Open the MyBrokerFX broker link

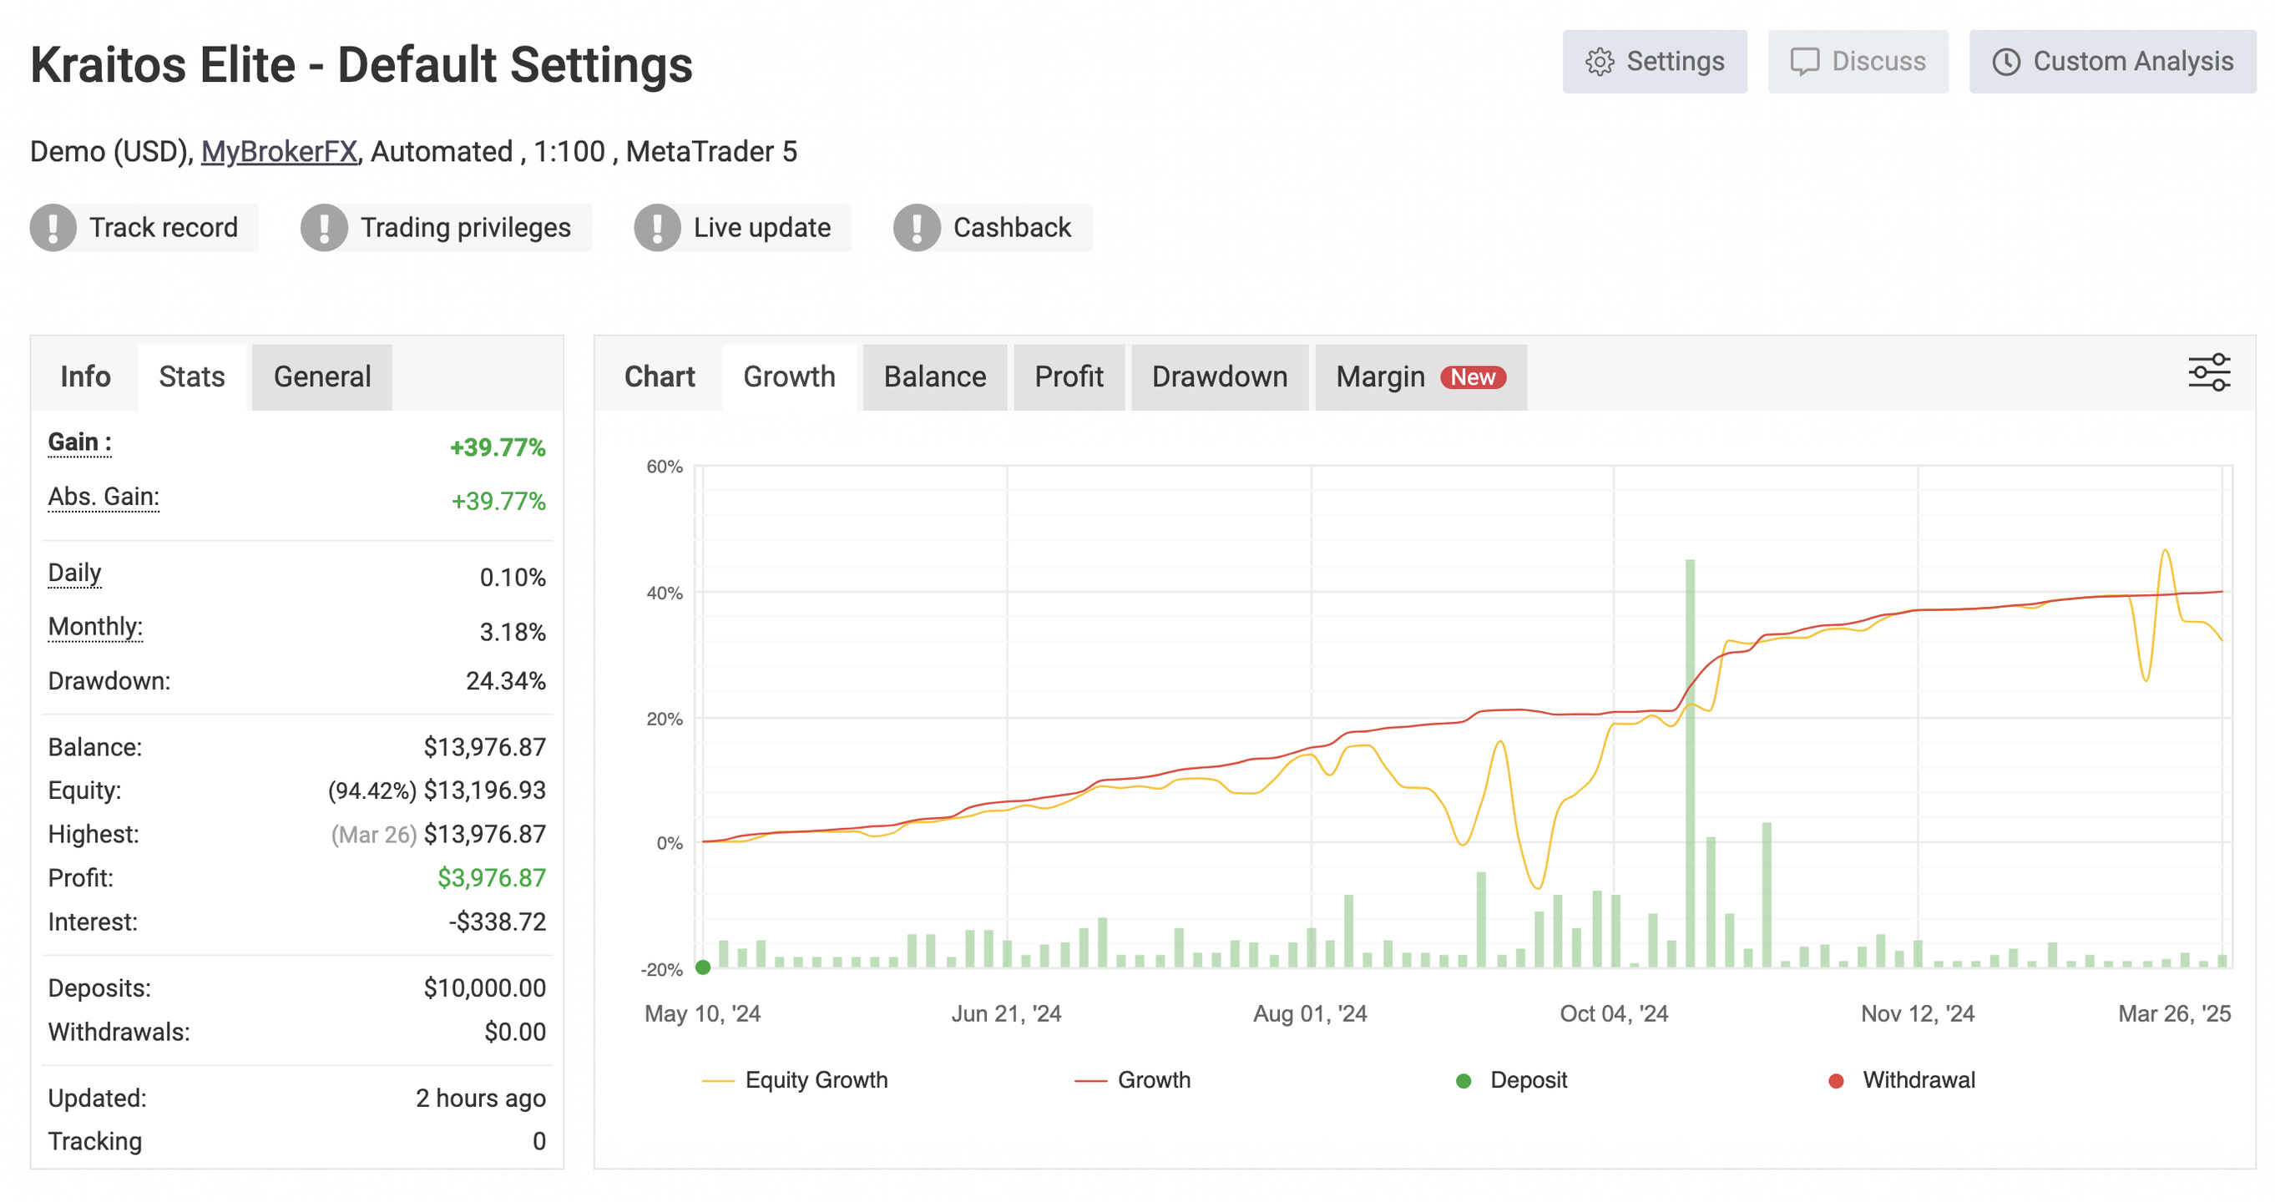click(279, 152)
